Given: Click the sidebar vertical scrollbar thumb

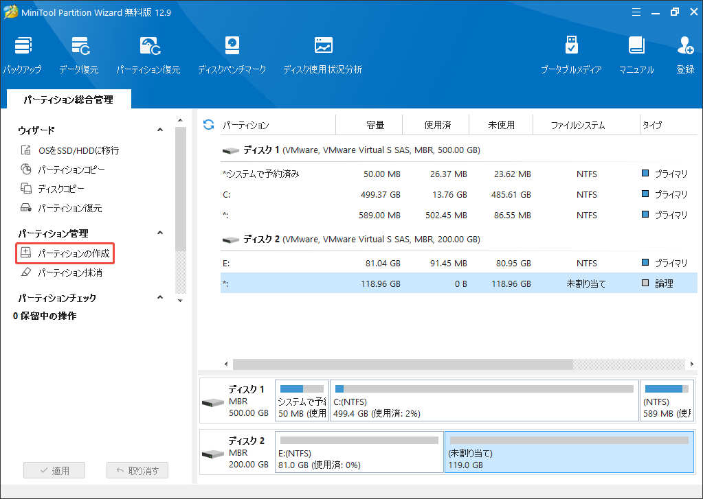Looking at the screenshot, I should [180, 189].
